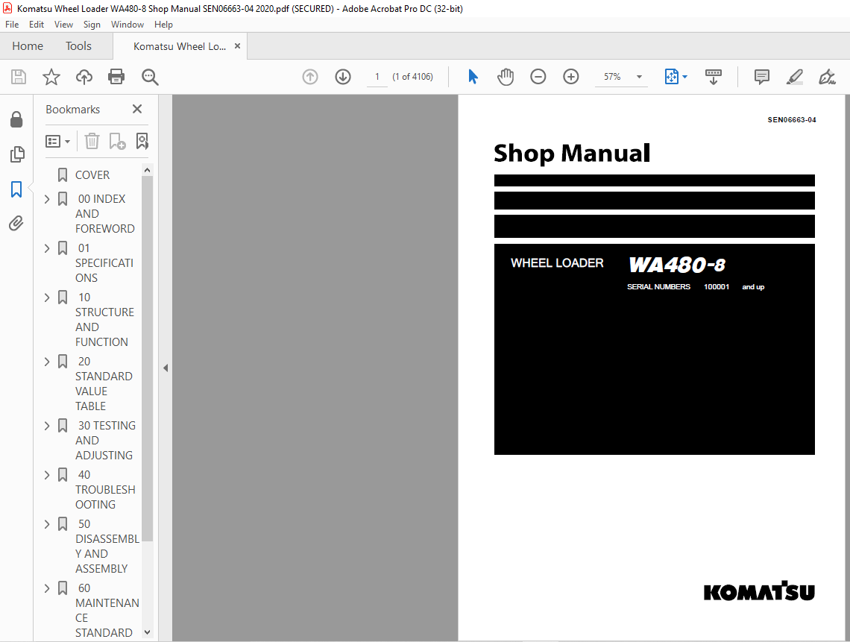This screenshot has height=642, width=850.
Task: Expand the 40 TROUBLESHOOTING bookmark
Action: (47, 476)
